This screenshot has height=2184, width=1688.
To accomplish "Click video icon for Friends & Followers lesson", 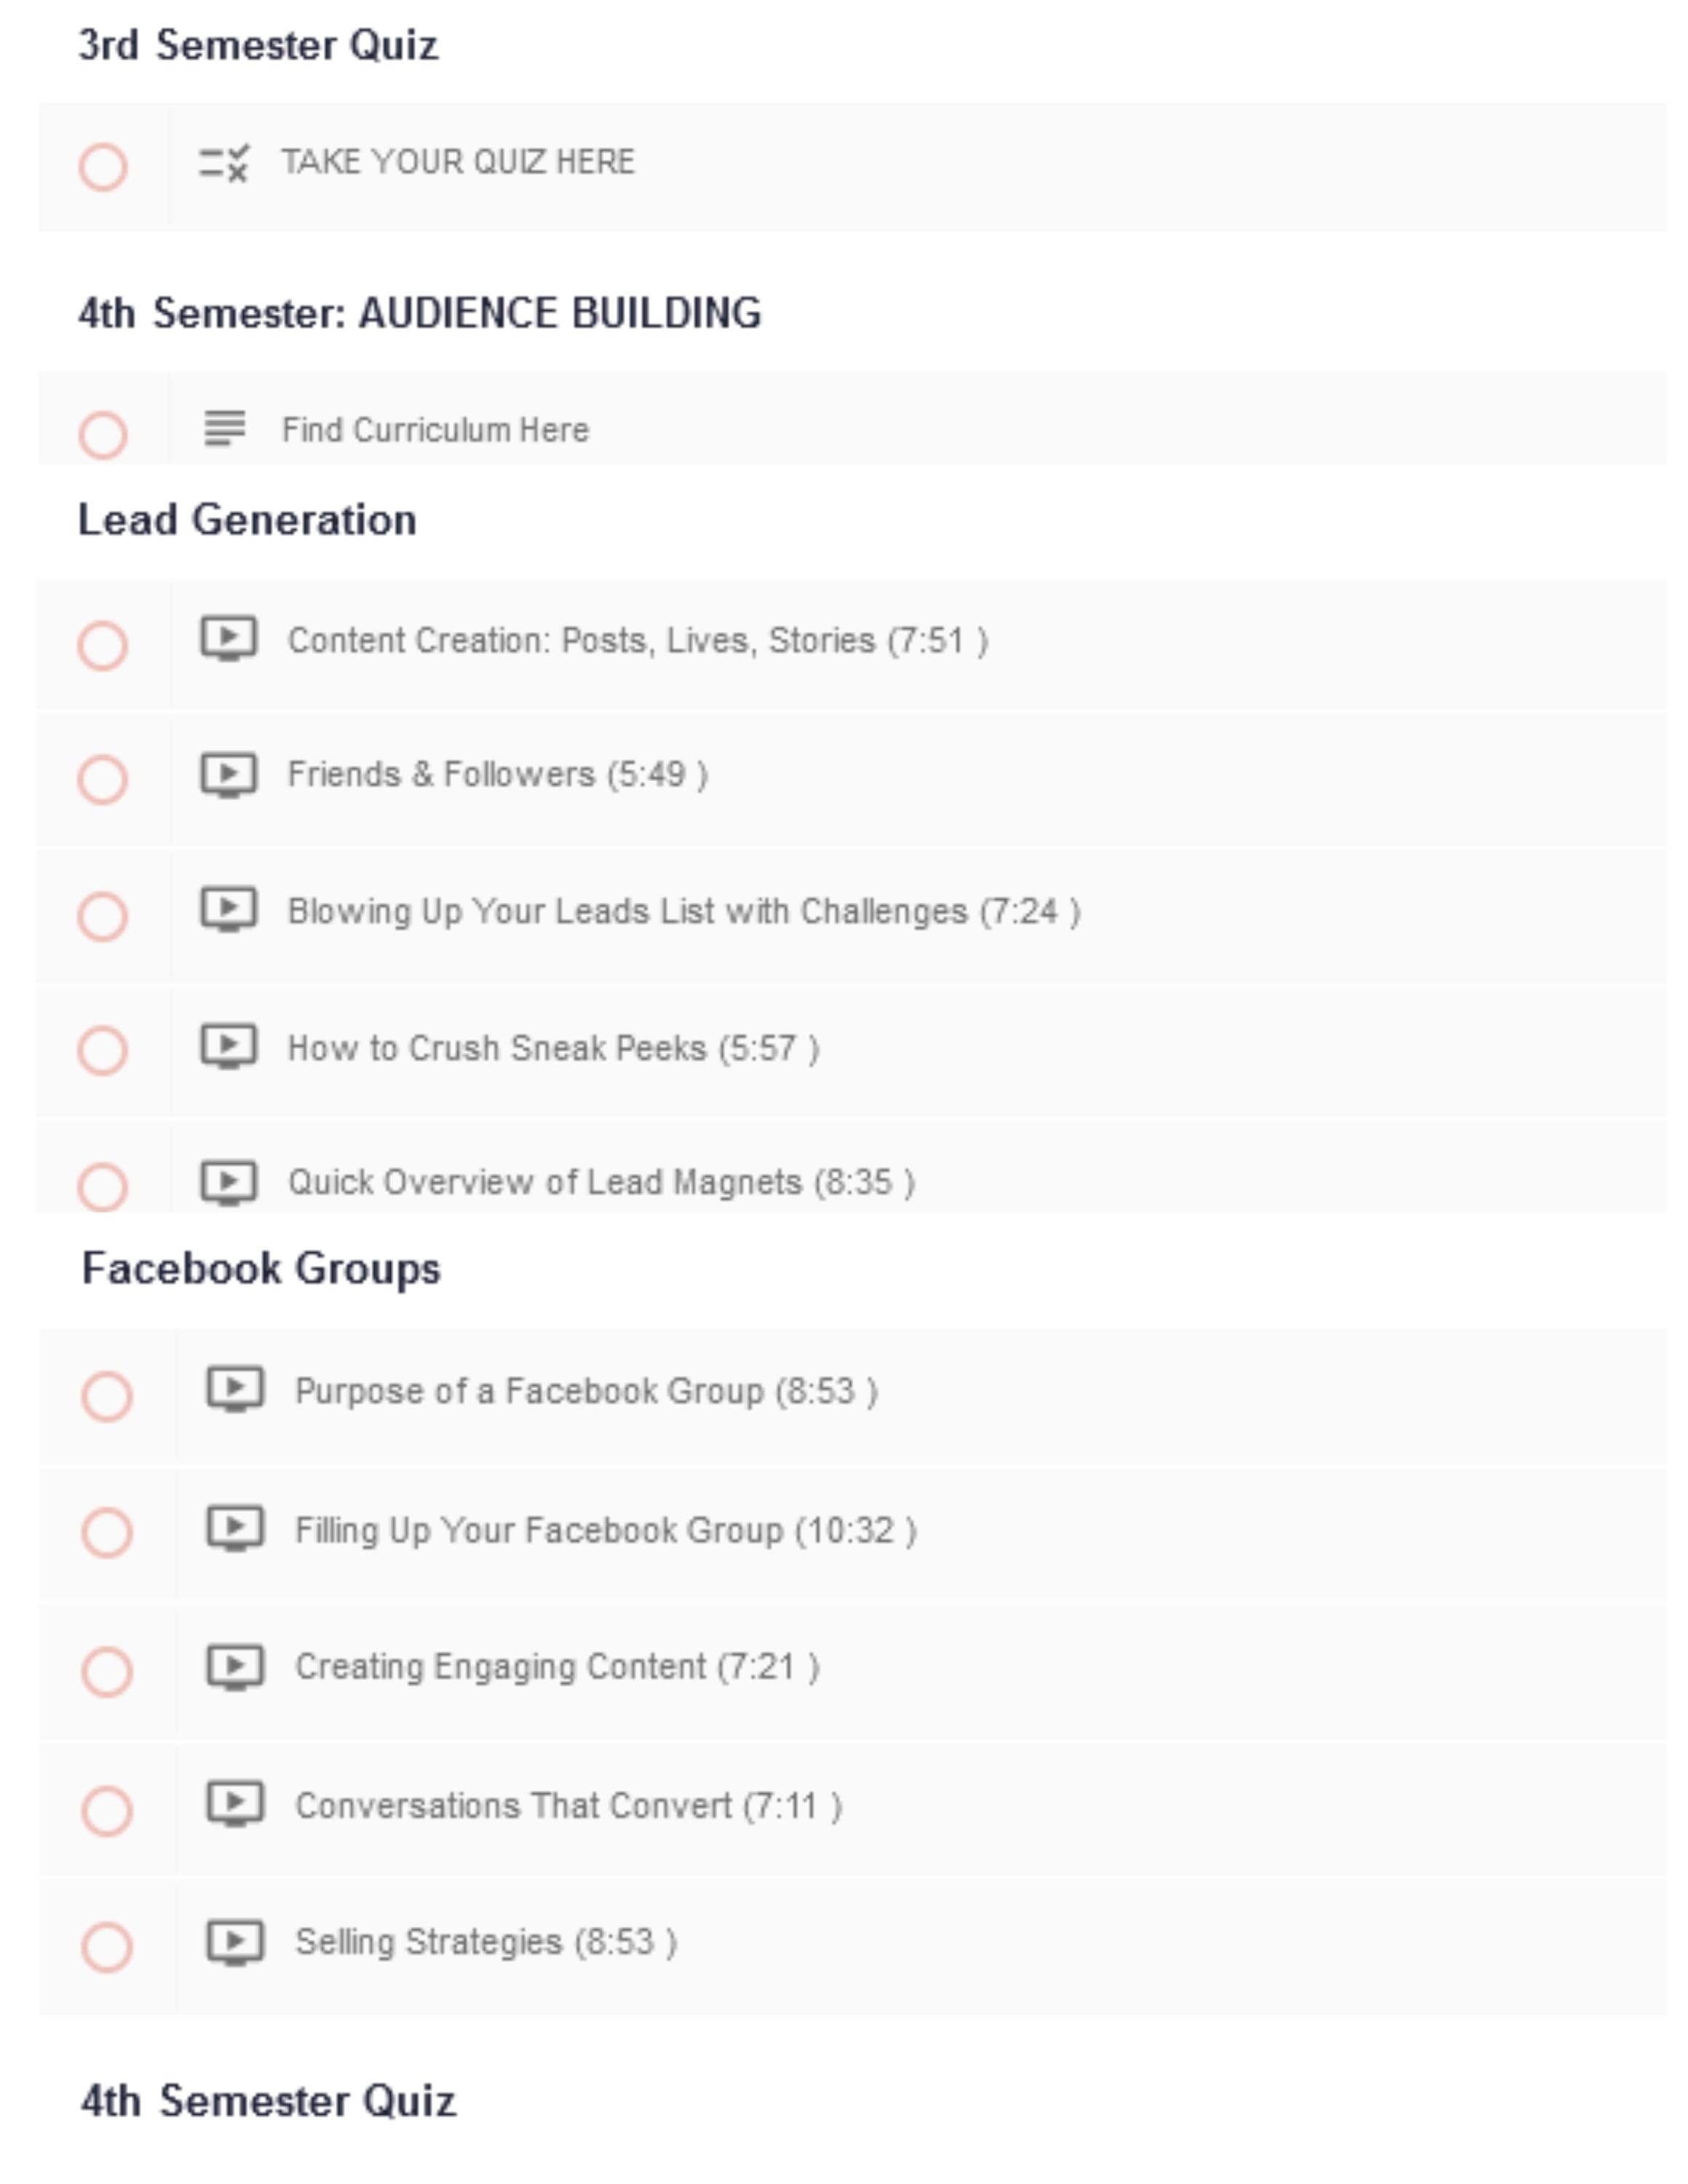I will tap(229, 774).
